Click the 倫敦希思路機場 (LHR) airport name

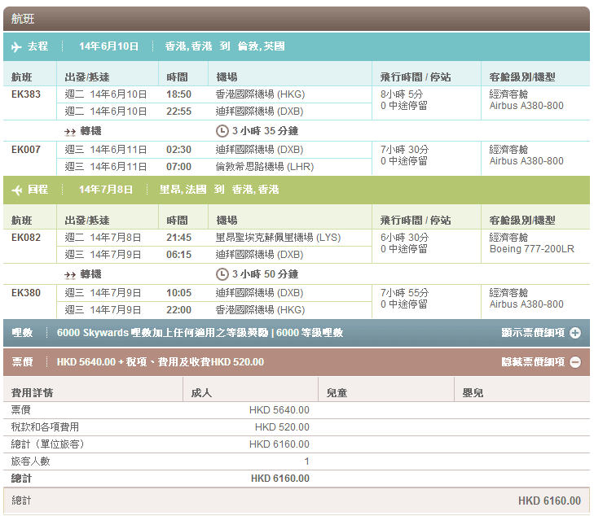(x=265, y=167)
